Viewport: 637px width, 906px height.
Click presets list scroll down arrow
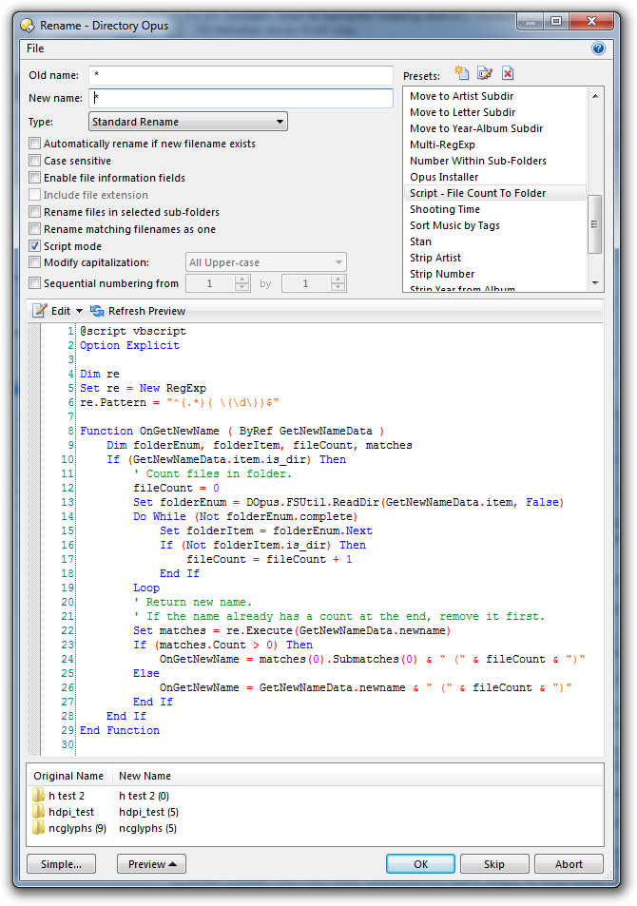tap(595, 283)
